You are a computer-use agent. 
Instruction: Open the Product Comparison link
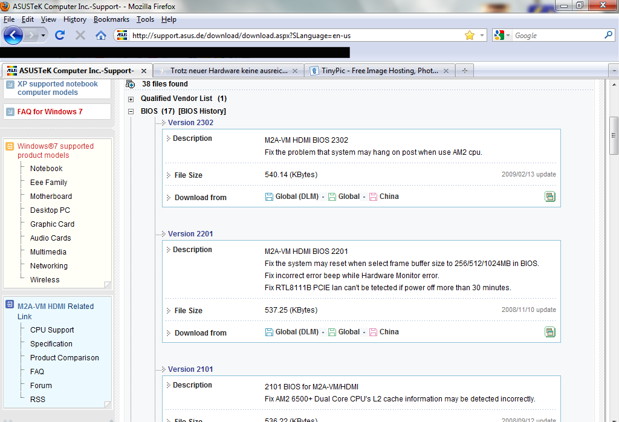tap(64, 358)
